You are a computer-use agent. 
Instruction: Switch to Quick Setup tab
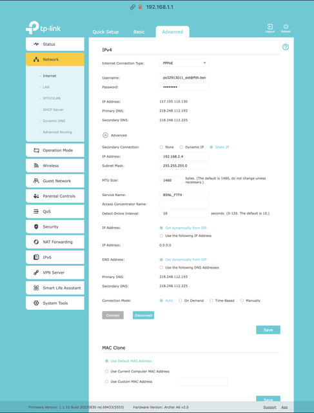pos(106,32)
